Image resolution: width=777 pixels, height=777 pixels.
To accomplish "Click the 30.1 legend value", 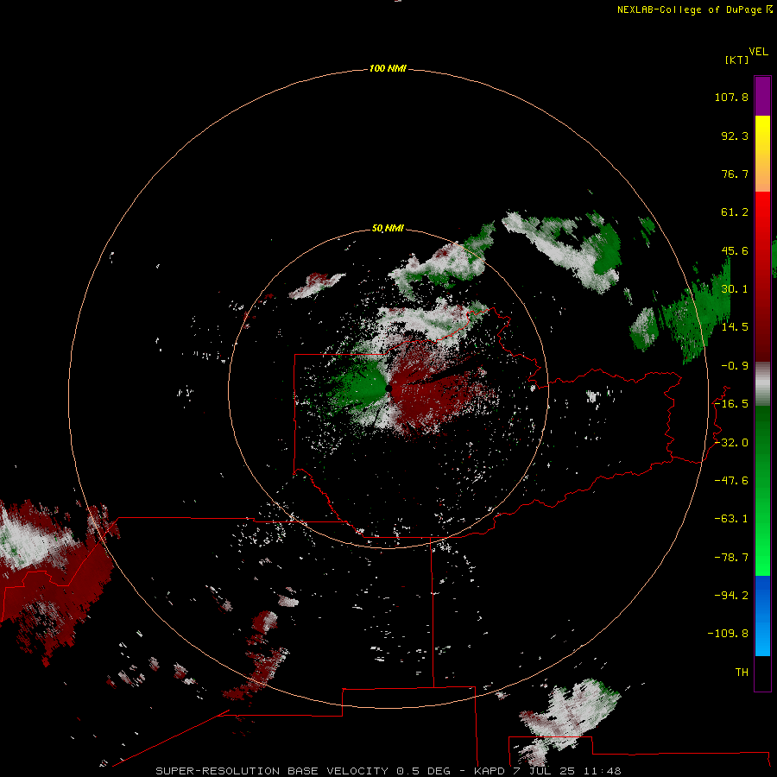I will pos(735,289).
